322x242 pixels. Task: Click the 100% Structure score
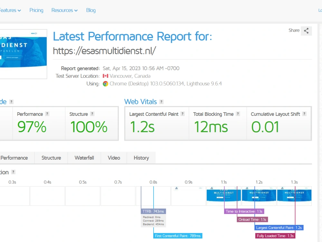click(x=89, y=127)
